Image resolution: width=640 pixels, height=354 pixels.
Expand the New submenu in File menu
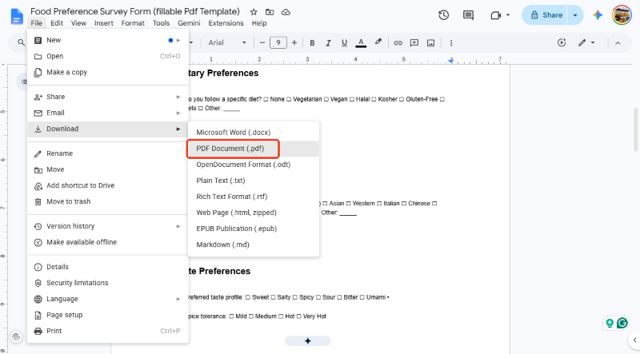coord(108,40)
